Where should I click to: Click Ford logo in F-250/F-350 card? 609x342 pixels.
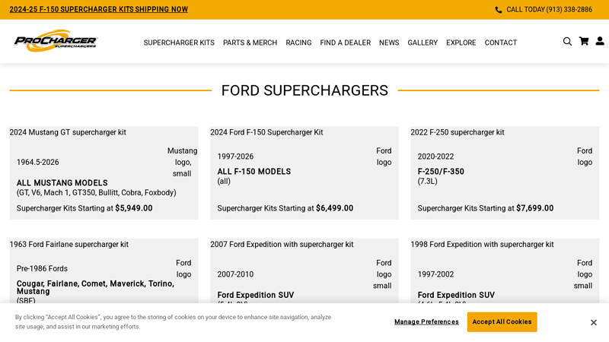tap(584, 157)
